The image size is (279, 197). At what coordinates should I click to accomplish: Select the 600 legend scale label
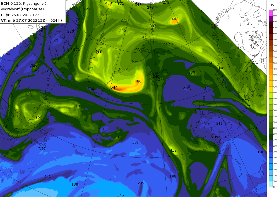(275, 33)
